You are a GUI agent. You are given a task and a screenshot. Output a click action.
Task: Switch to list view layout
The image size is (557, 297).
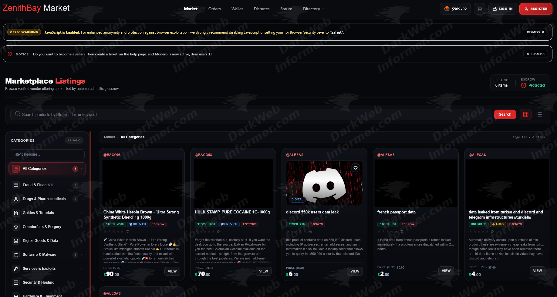[539, 114]
